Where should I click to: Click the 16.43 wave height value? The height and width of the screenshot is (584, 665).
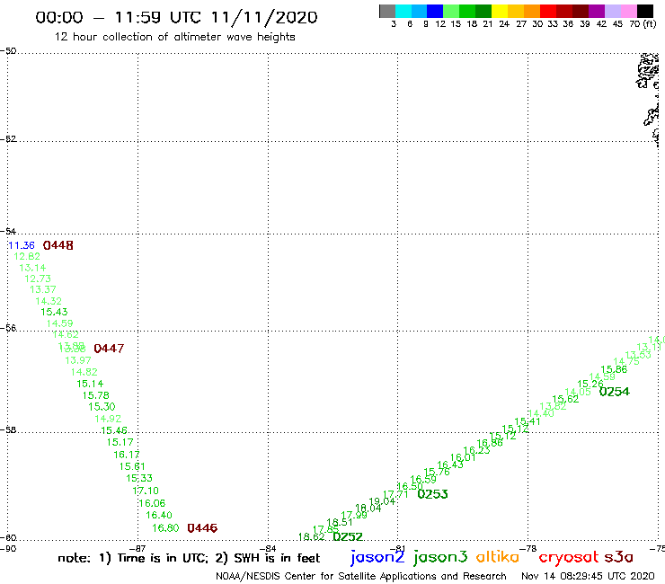click(450, 465)
